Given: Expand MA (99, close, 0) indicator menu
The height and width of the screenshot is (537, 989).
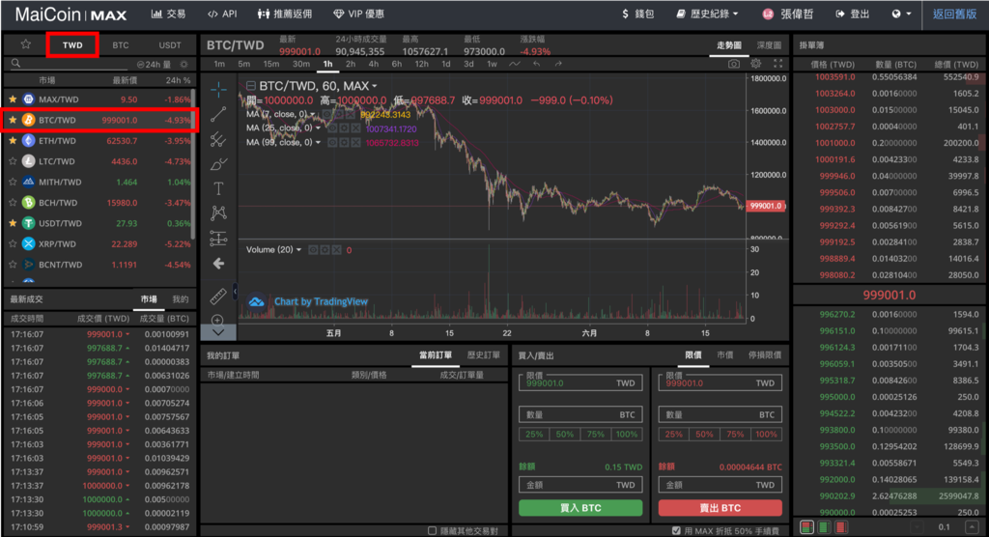Looking at the screenshot, I should (x=318, y=143).
